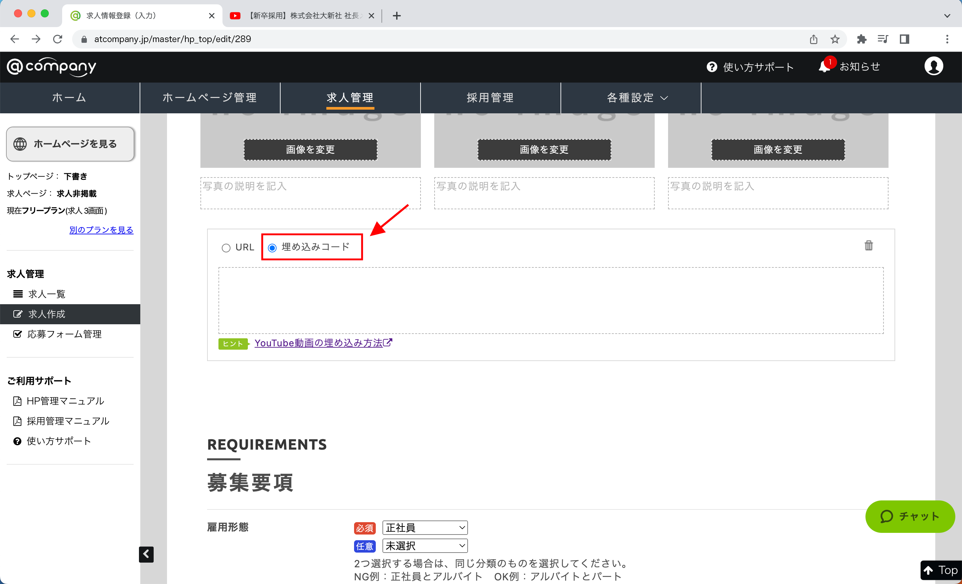Image resolution: width=962 pixels, height=584 pixels.
Task: Select the 埋め込みコード radio button
Action: [x=272, y=248]
